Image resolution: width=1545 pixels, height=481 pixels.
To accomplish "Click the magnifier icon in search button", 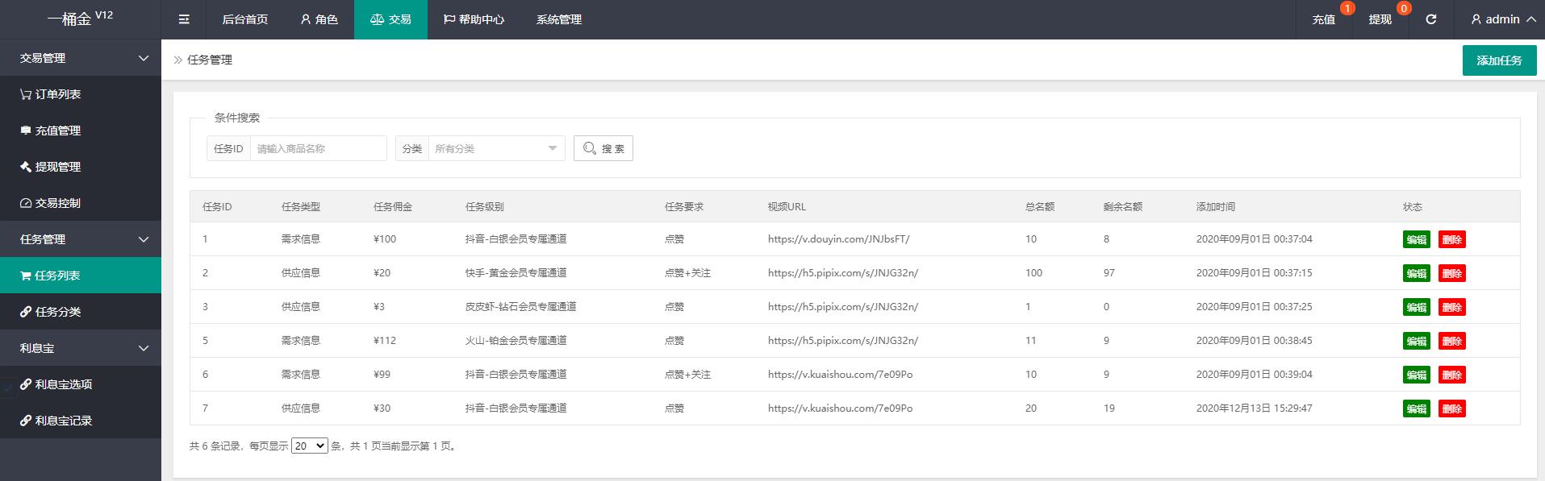I will click(590, 148).
